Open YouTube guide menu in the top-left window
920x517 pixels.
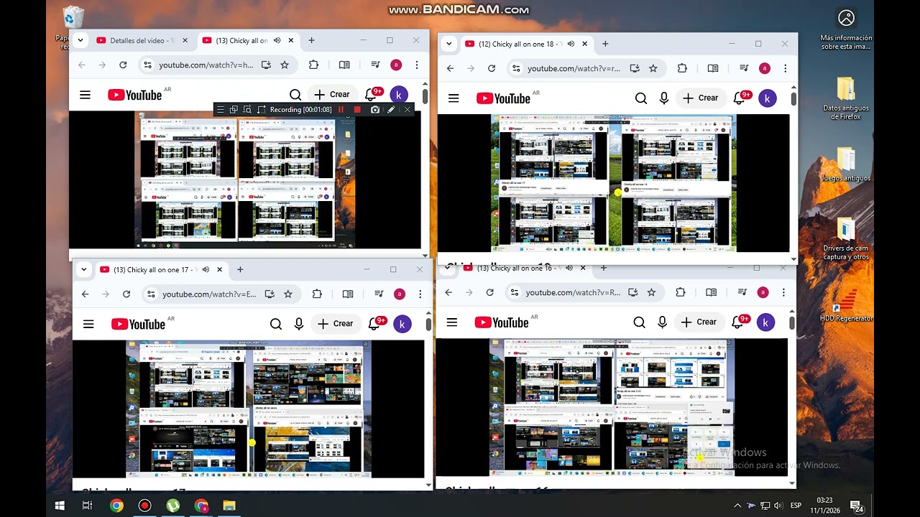click(x=85, y=95)
